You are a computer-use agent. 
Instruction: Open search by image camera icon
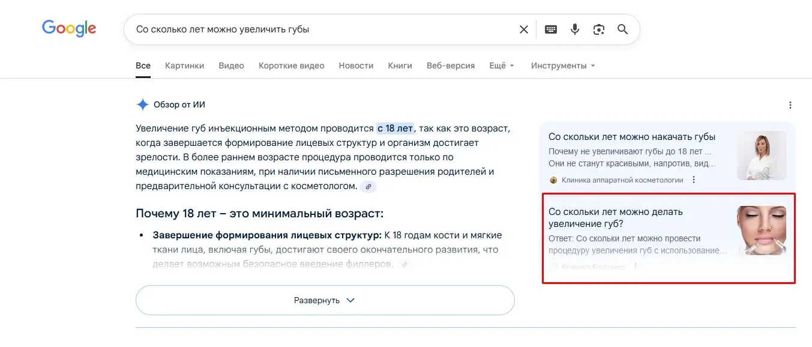tap(598, 29)
